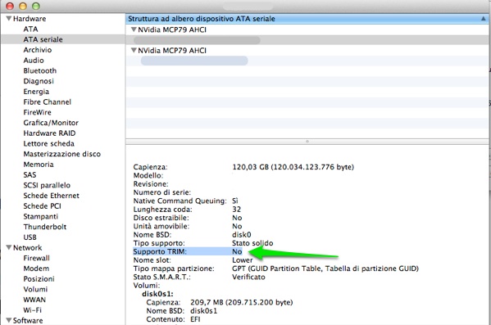Image resolution: width=491 pixels, height=325 pixels.
Task: Collapse the Network section triangle
Action: (x=9, y=247)
